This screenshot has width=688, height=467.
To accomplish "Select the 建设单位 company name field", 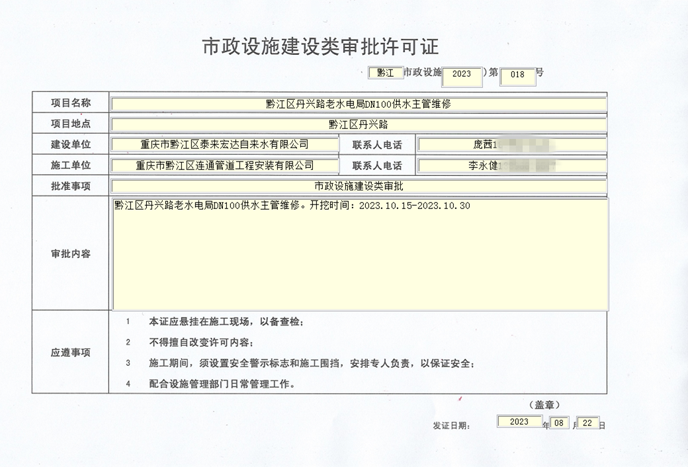I will (225, 144).
